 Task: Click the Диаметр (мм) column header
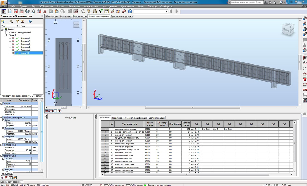[162, 124]
